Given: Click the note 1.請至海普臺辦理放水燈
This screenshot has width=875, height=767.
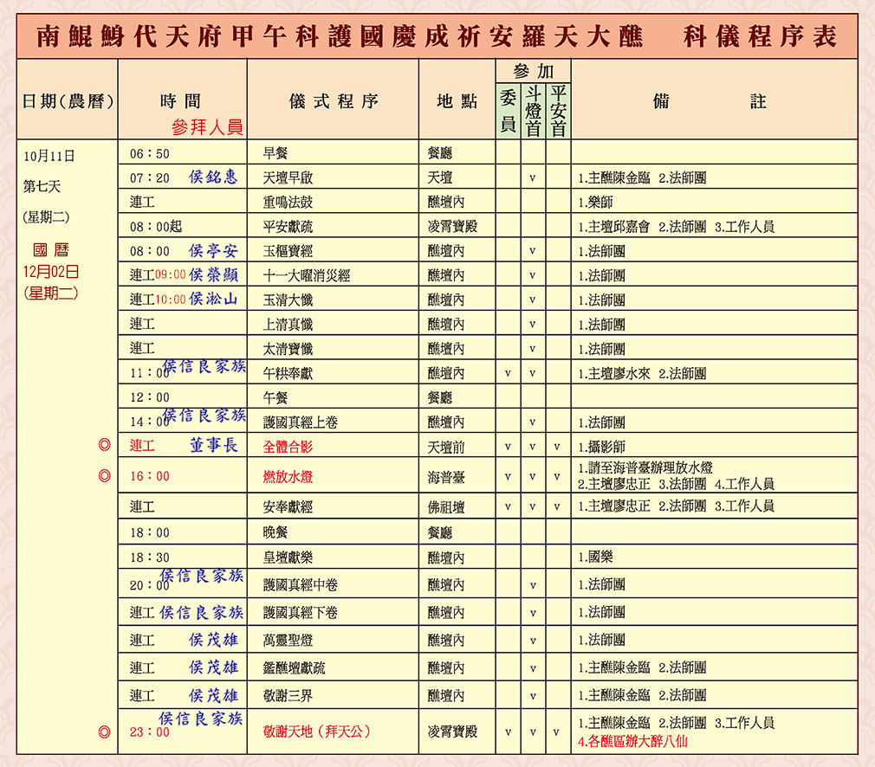Looking at the screenshot, I should coord(645,467).
